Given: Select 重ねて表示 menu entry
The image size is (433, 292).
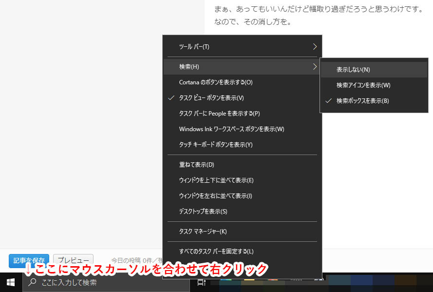Looking at the screenshot, I should (242, 165).
